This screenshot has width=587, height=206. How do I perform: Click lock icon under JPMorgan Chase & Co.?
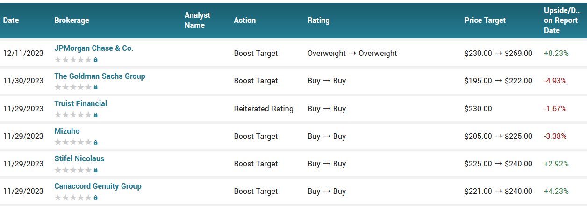click(96, 60)
